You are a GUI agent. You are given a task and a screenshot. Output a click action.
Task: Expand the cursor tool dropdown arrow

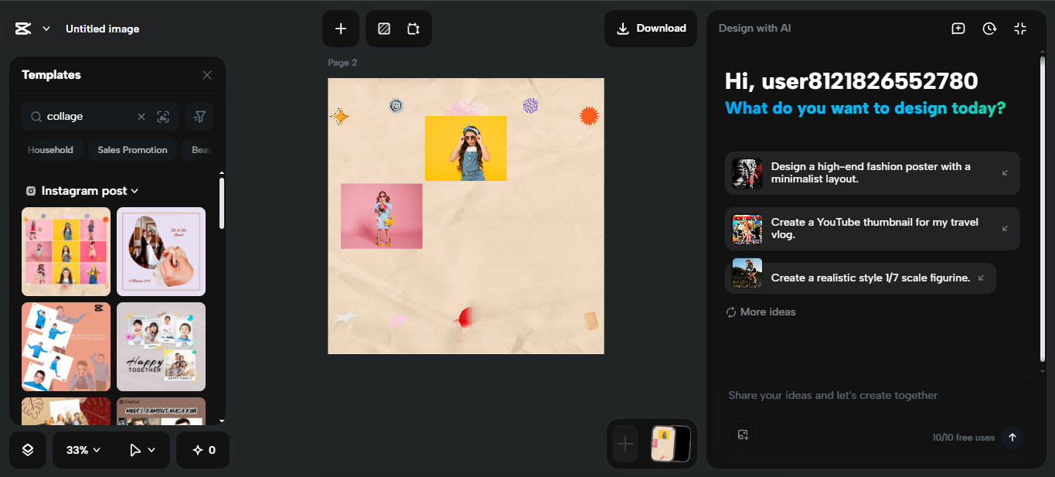coord(151,450)
